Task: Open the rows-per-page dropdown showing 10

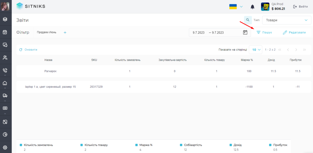Action: pos(256,50)
